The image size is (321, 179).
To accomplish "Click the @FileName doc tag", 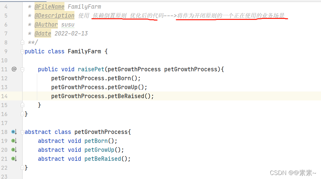I will [x=49, y=7].
